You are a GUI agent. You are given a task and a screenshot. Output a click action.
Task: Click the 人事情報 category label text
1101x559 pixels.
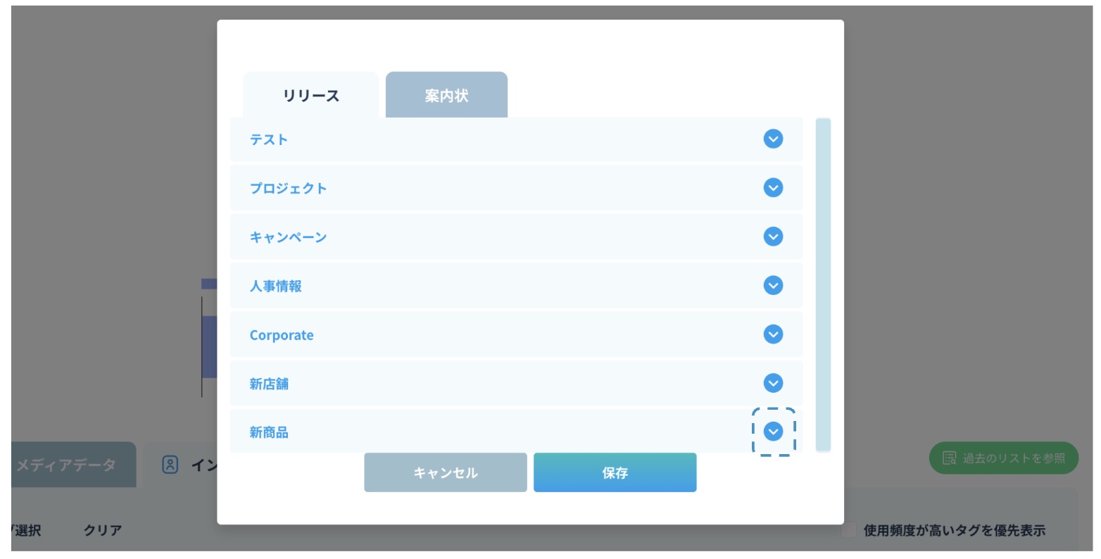point(275,287)
